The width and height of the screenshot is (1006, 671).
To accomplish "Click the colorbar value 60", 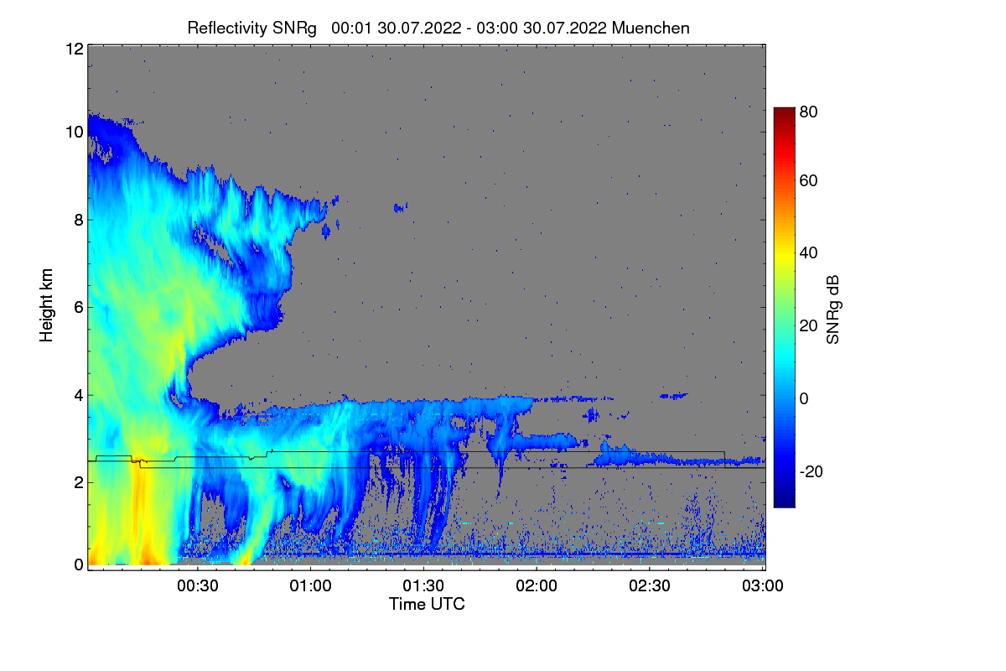I will click(809, 180).
